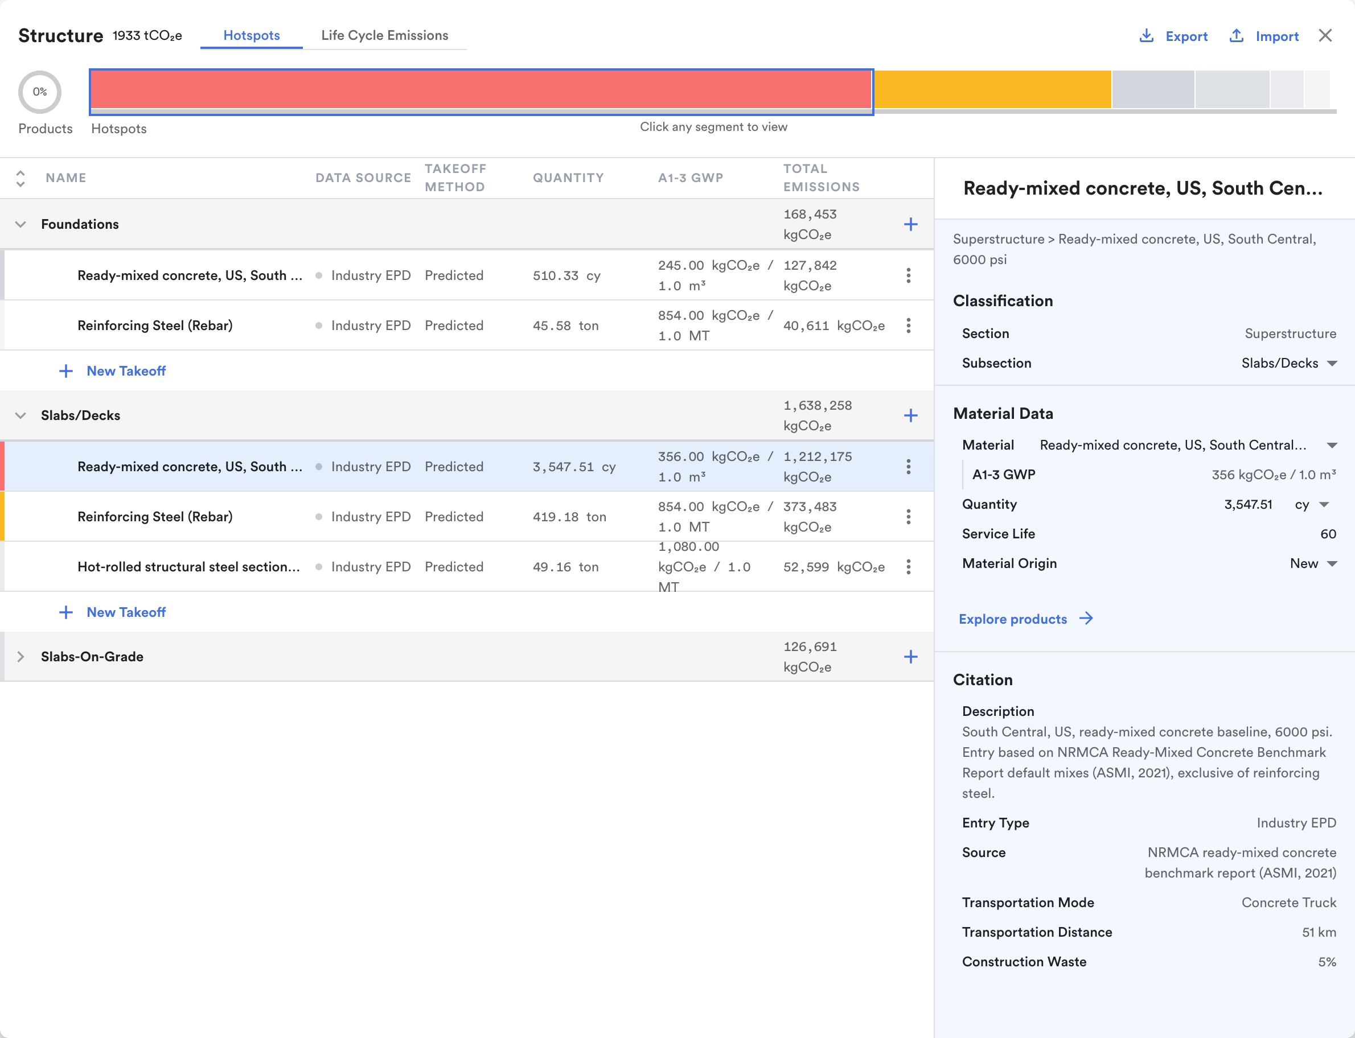
Task: Select the Hotspots tab
Action: pos(252,35)
